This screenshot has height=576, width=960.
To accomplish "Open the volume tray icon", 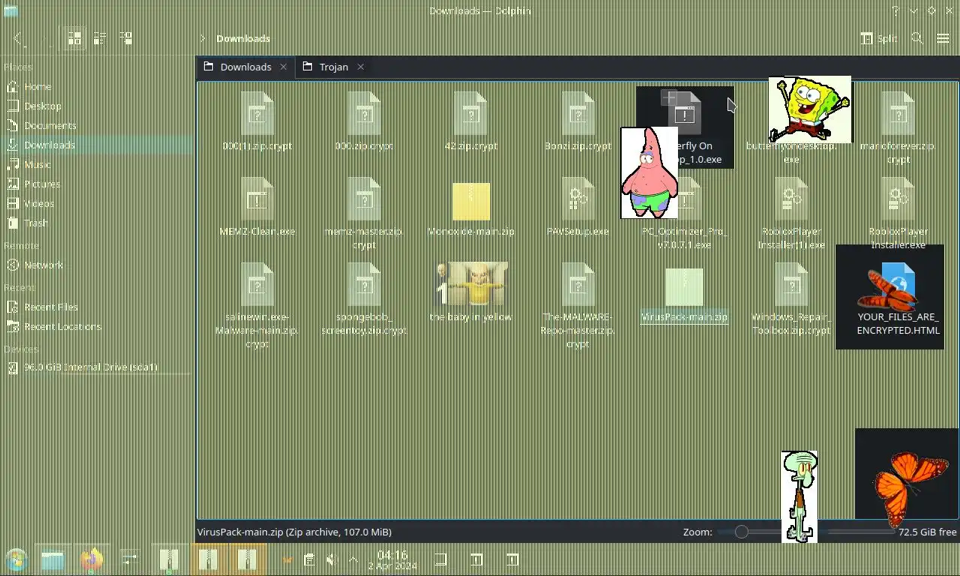I will [x=331, y=559].
